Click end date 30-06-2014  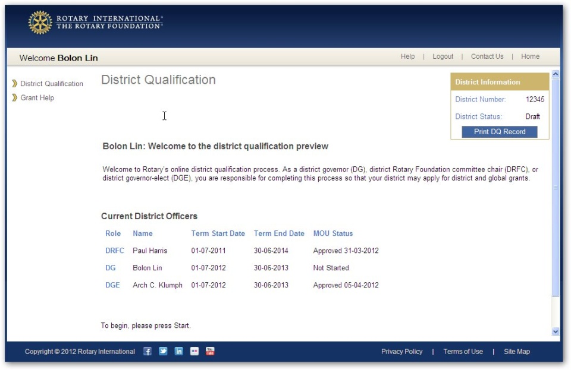click(x=271, y=251)
